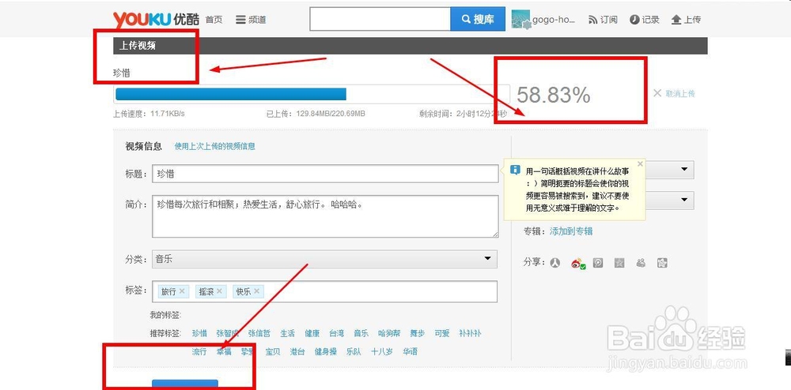Add recommended tag 补补补
The image size is (791, 390).
470,334
